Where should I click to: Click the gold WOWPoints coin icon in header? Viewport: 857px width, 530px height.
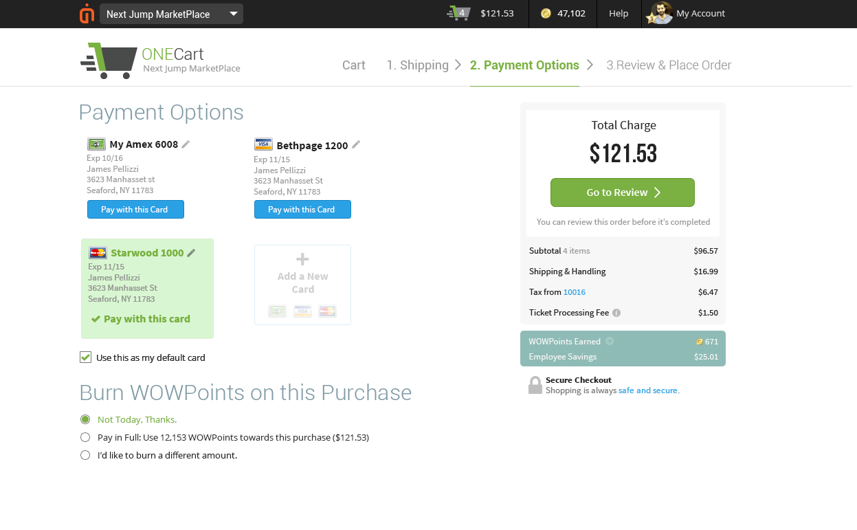click(546, 13)
